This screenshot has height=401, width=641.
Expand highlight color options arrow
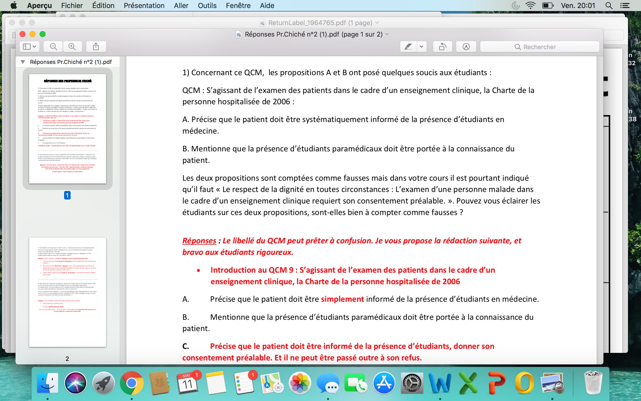421,47
